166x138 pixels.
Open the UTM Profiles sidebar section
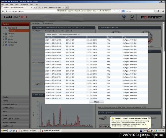coord(15,108)
